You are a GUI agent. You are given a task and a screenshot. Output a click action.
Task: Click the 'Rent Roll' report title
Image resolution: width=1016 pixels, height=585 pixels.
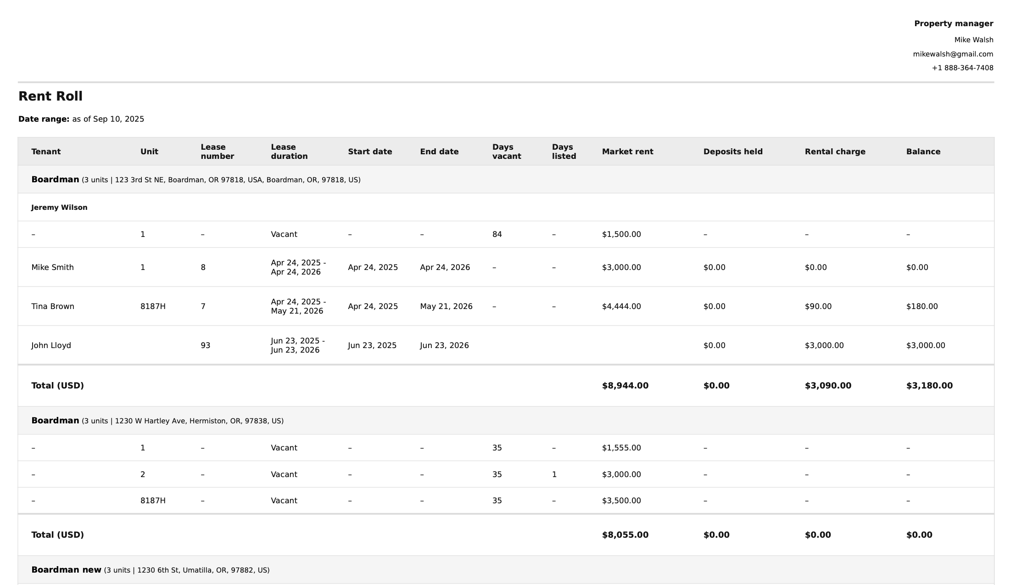pyautogui.click(x=50, y=96)
